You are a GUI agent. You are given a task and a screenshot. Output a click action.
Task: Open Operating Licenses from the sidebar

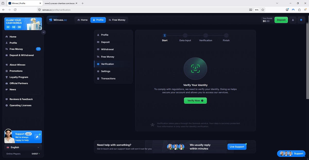[x=20, y=105]
